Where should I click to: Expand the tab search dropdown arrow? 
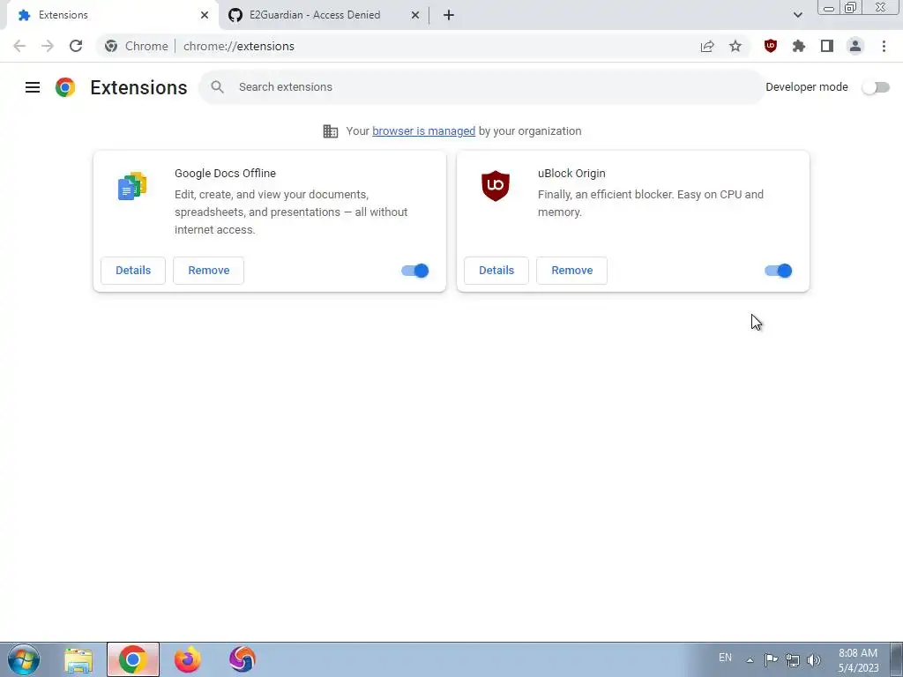coord(797,15)
